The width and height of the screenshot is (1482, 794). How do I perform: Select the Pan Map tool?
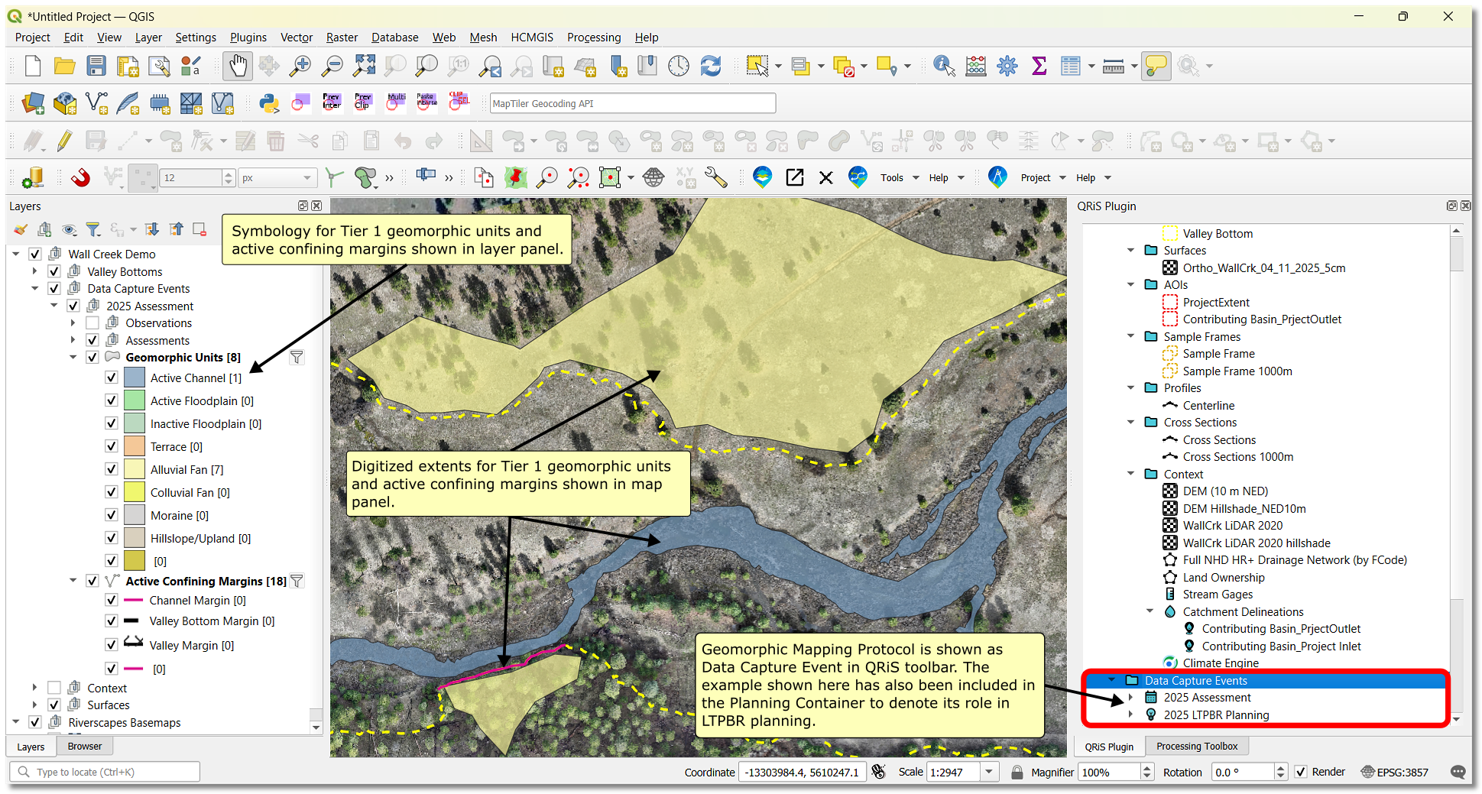click(238, 66)
